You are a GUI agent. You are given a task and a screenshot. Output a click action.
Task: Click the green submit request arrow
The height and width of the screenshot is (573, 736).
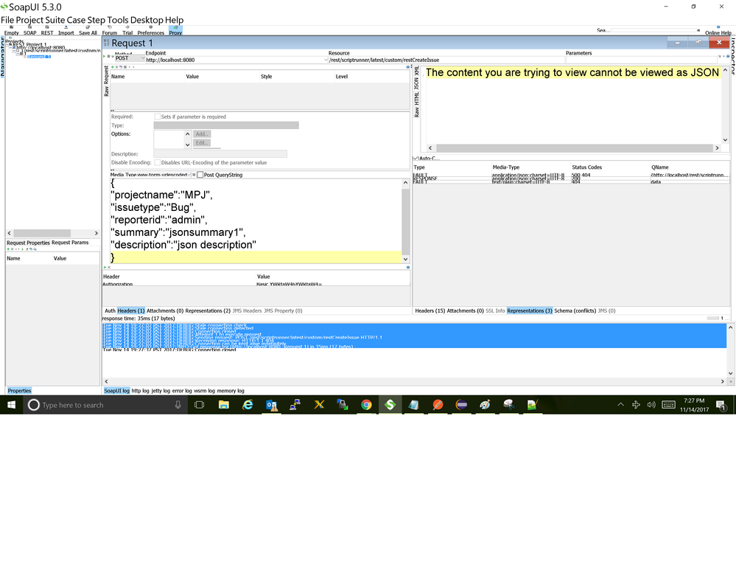pyautogui.click(x=104, y=56)
